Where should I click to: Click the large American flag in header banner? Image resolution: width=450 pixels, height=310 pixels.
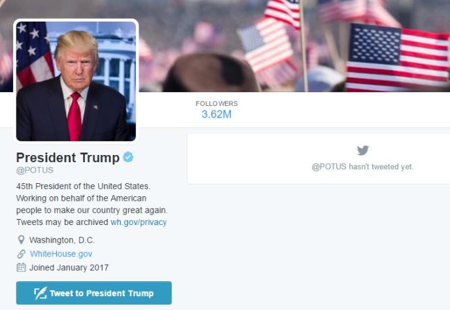(398, 58)
